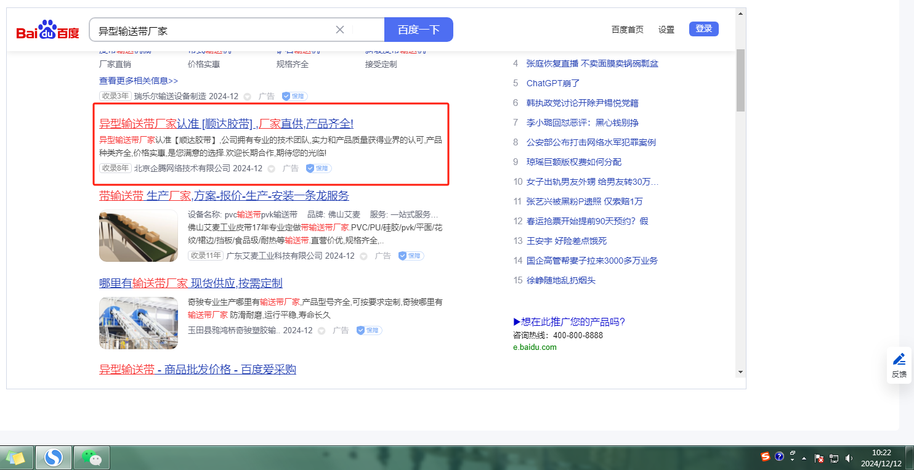Viewport: 914px width, 470px height.
Task: Click the volume speaker tray icon
Action: point(849,458)
